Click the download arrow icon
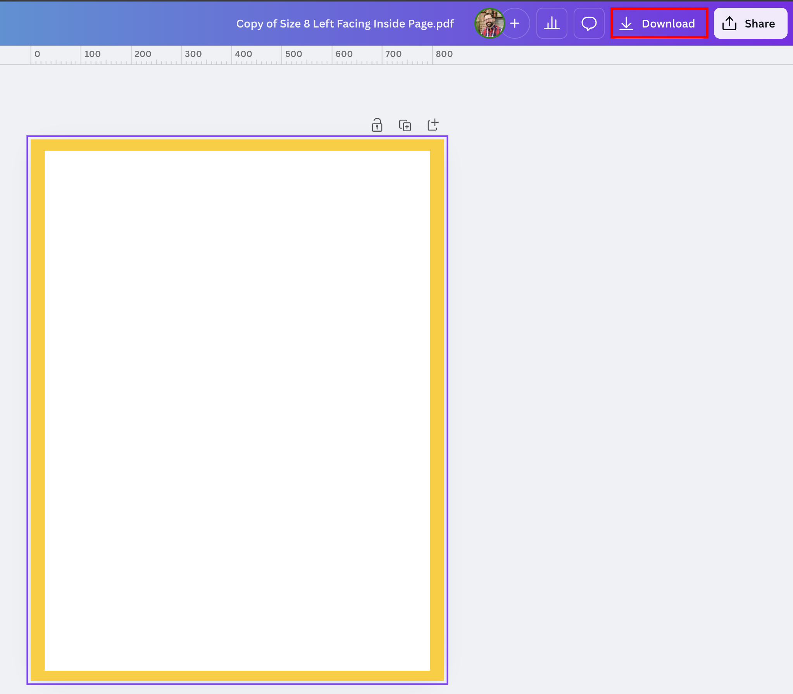 626,24
